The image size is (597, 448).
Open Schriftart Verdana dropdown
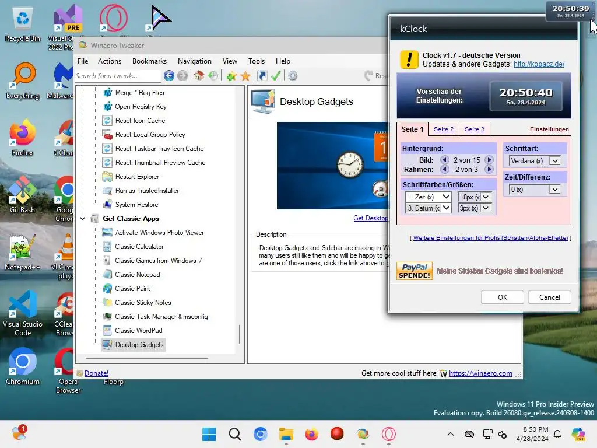535,161
